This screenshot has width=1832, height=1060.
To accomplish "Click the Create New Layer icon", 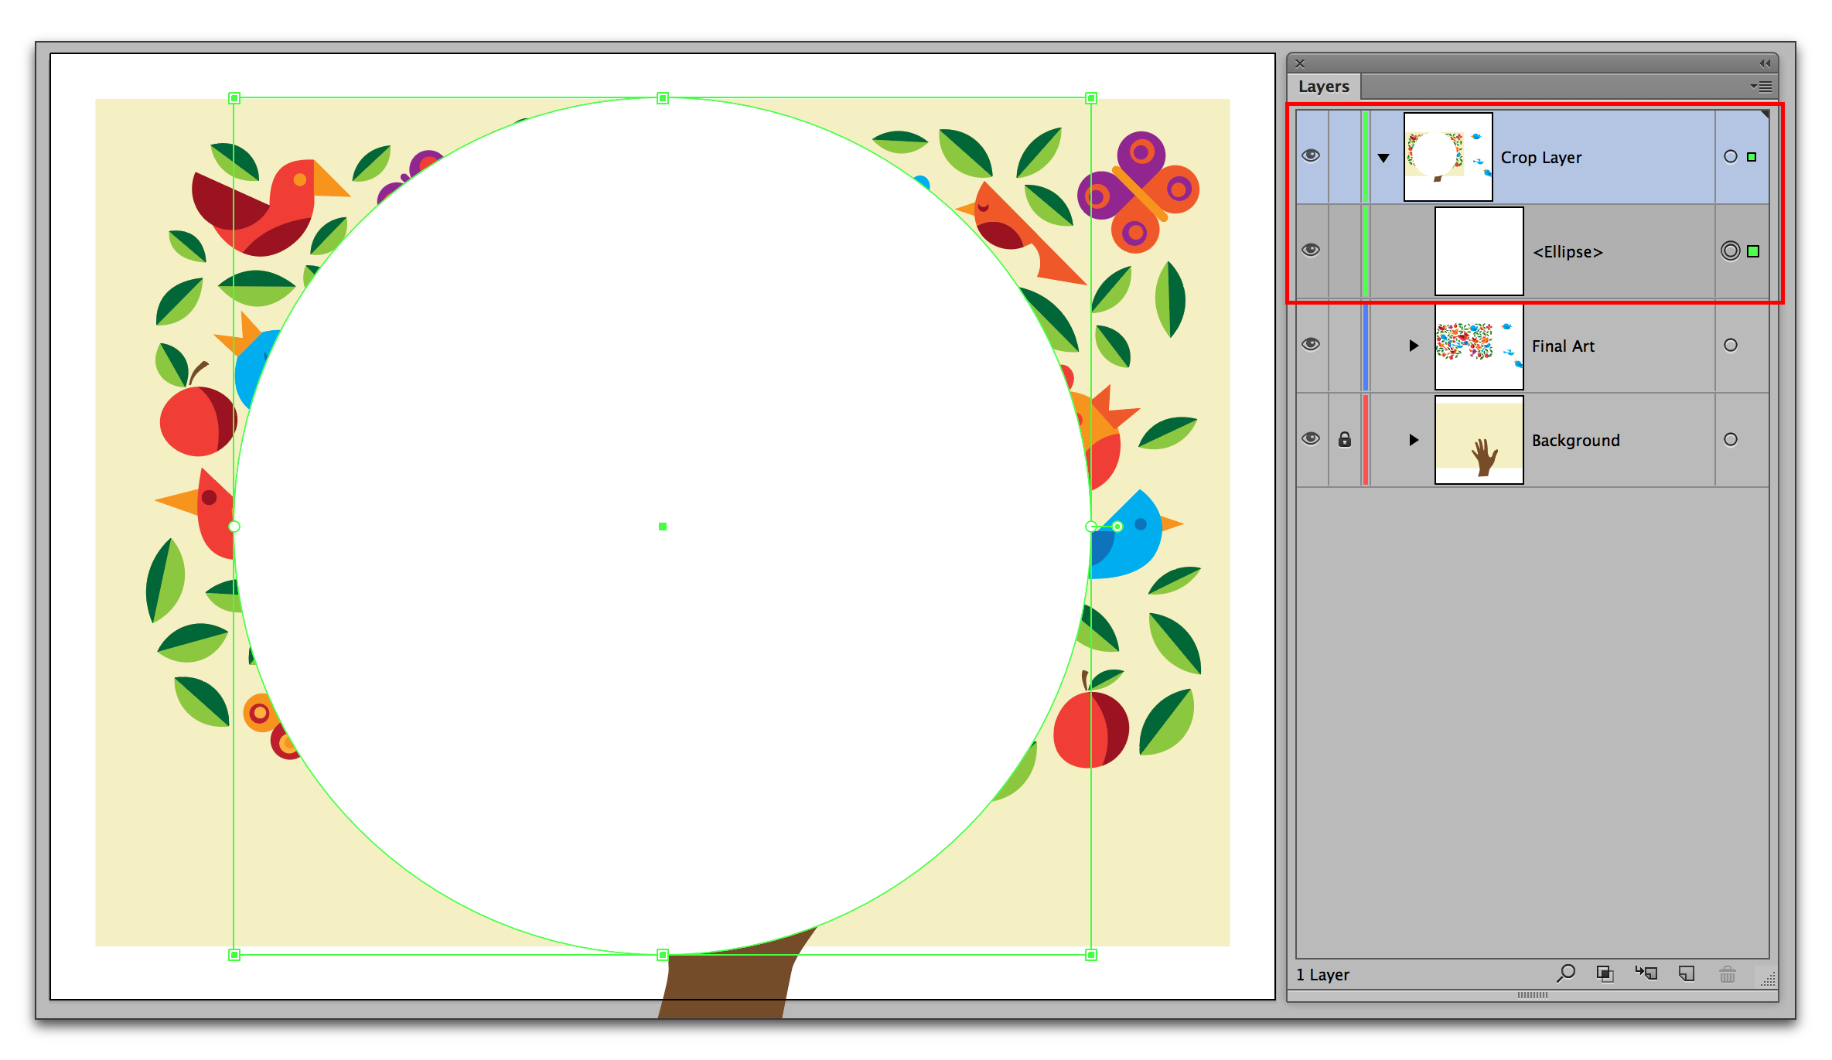I will click(1686, 975).
